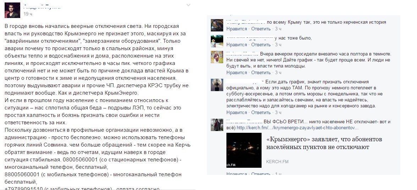Reply to the 'у нас тоже было' comment

tap(261, 44)
